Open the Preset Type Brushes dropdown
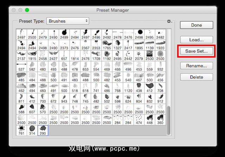 [x=68, y=21]
